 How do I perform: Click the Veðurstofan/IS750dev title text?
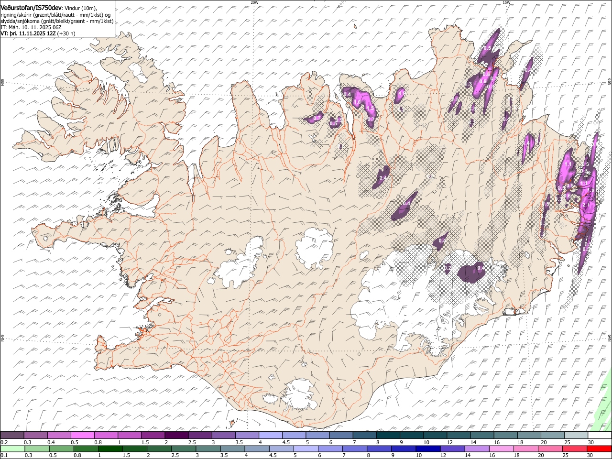pos(31,8)
